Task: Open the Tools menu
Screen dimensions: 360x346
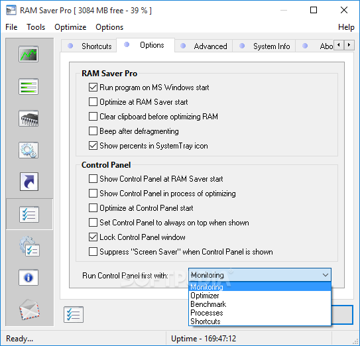Action: tap(36, 27)
